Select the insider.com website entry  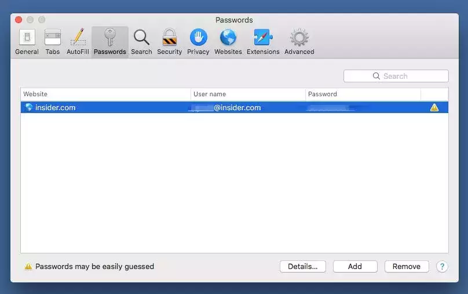tap(55, 107)
